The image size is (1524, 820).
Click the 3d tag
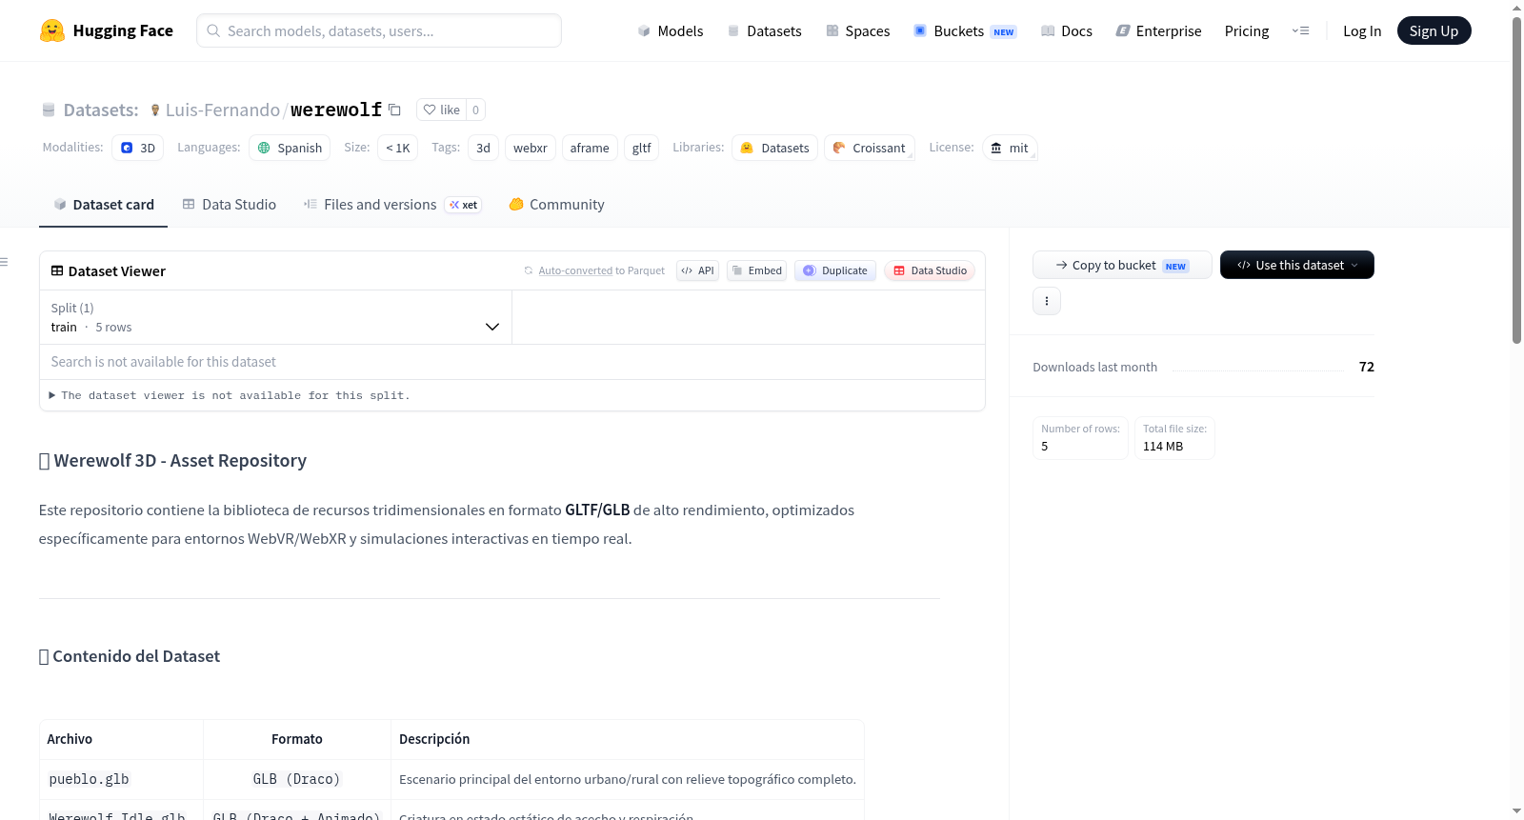pos(484,148)
